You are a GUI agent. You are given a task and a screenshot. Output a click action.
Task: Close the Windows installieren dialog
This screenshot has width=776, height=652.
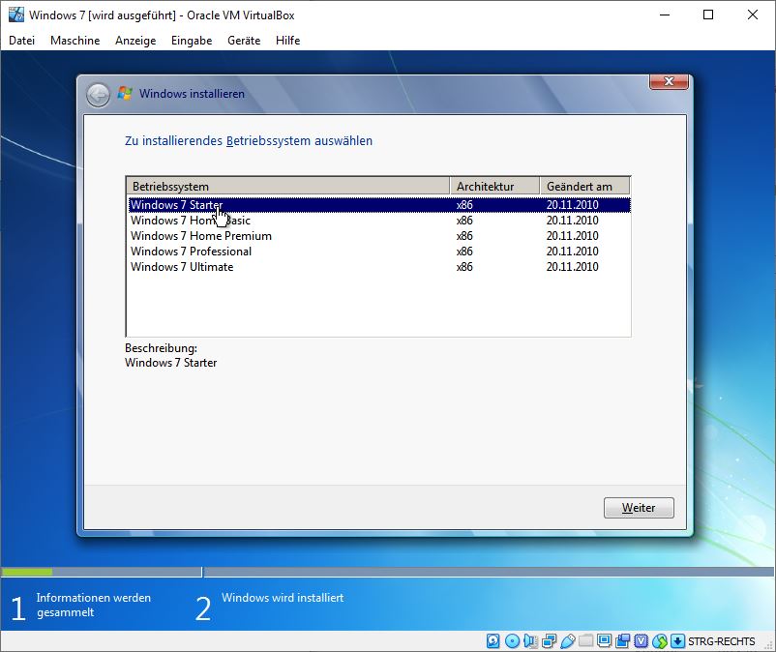(x=669, y=81)
